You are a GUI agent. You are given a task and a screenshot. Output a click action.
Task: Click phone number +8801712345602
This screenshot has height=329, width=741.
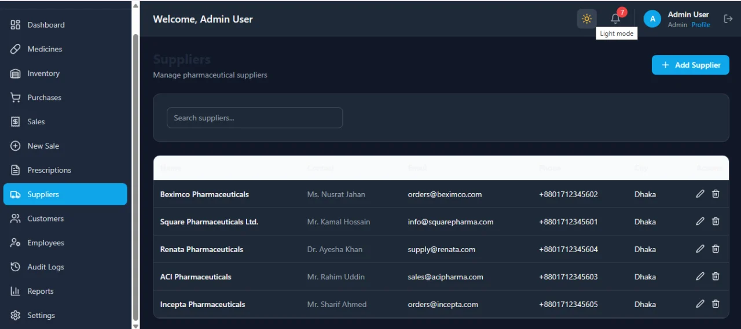568,194
